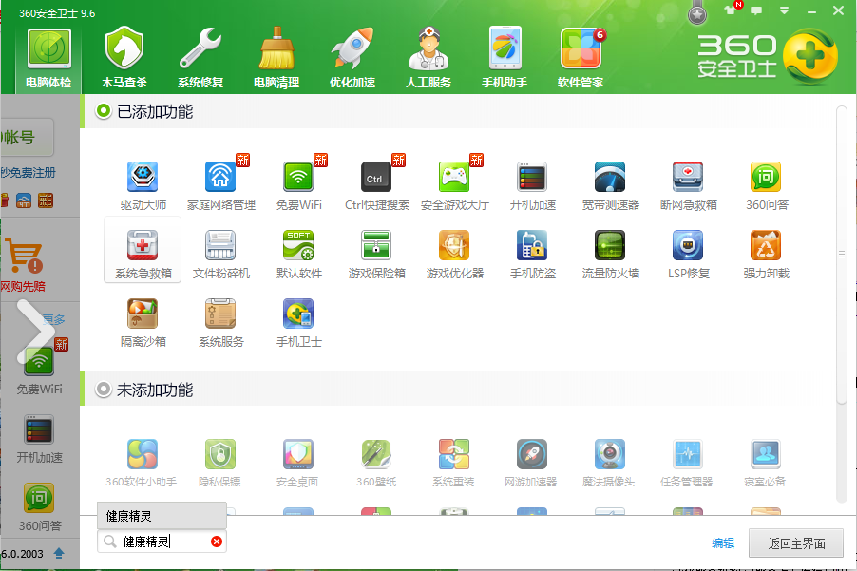Open the main menu dropdown in title bar
This screenshot has width=857, height=571.
tap(784, 10)
